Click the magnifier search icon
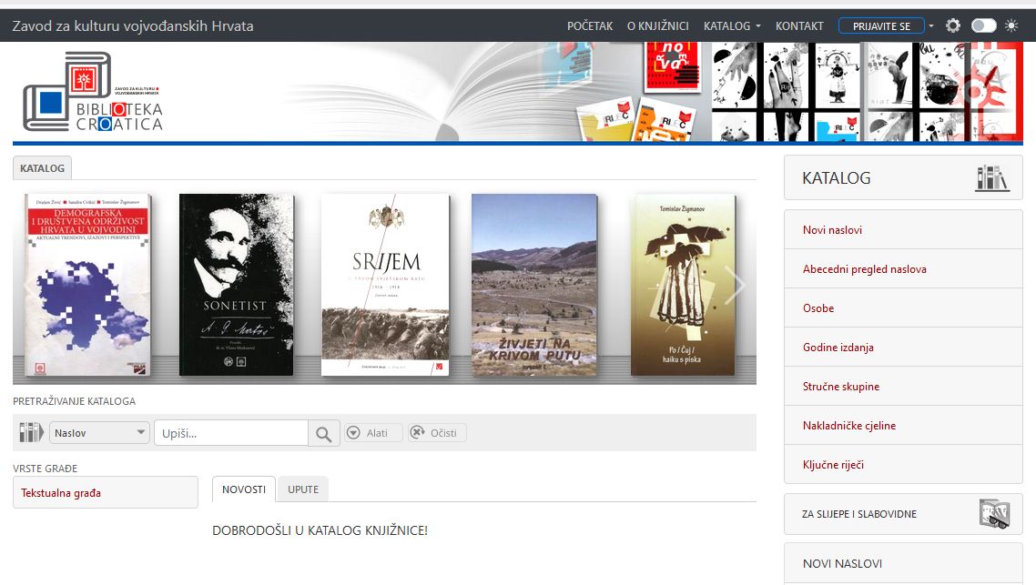Screen dimensions: 1036x585 point(323,434)
